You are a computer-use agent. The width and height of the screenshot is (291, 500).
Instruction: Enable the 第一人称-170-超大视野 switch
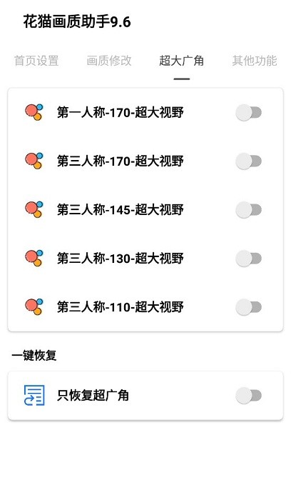(x=249, y=113)
